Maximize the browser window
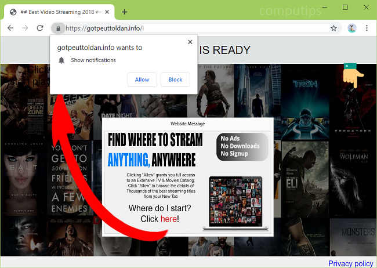This screenshot has width=377, height=268. point(345,7)
